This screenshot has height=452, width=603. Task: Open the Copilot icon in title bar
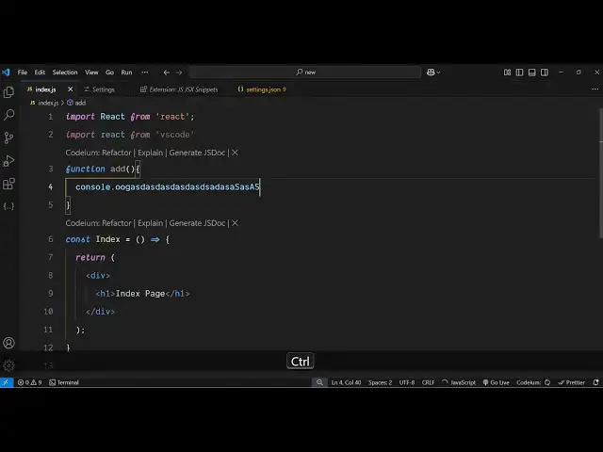click(x=431, y=73)
